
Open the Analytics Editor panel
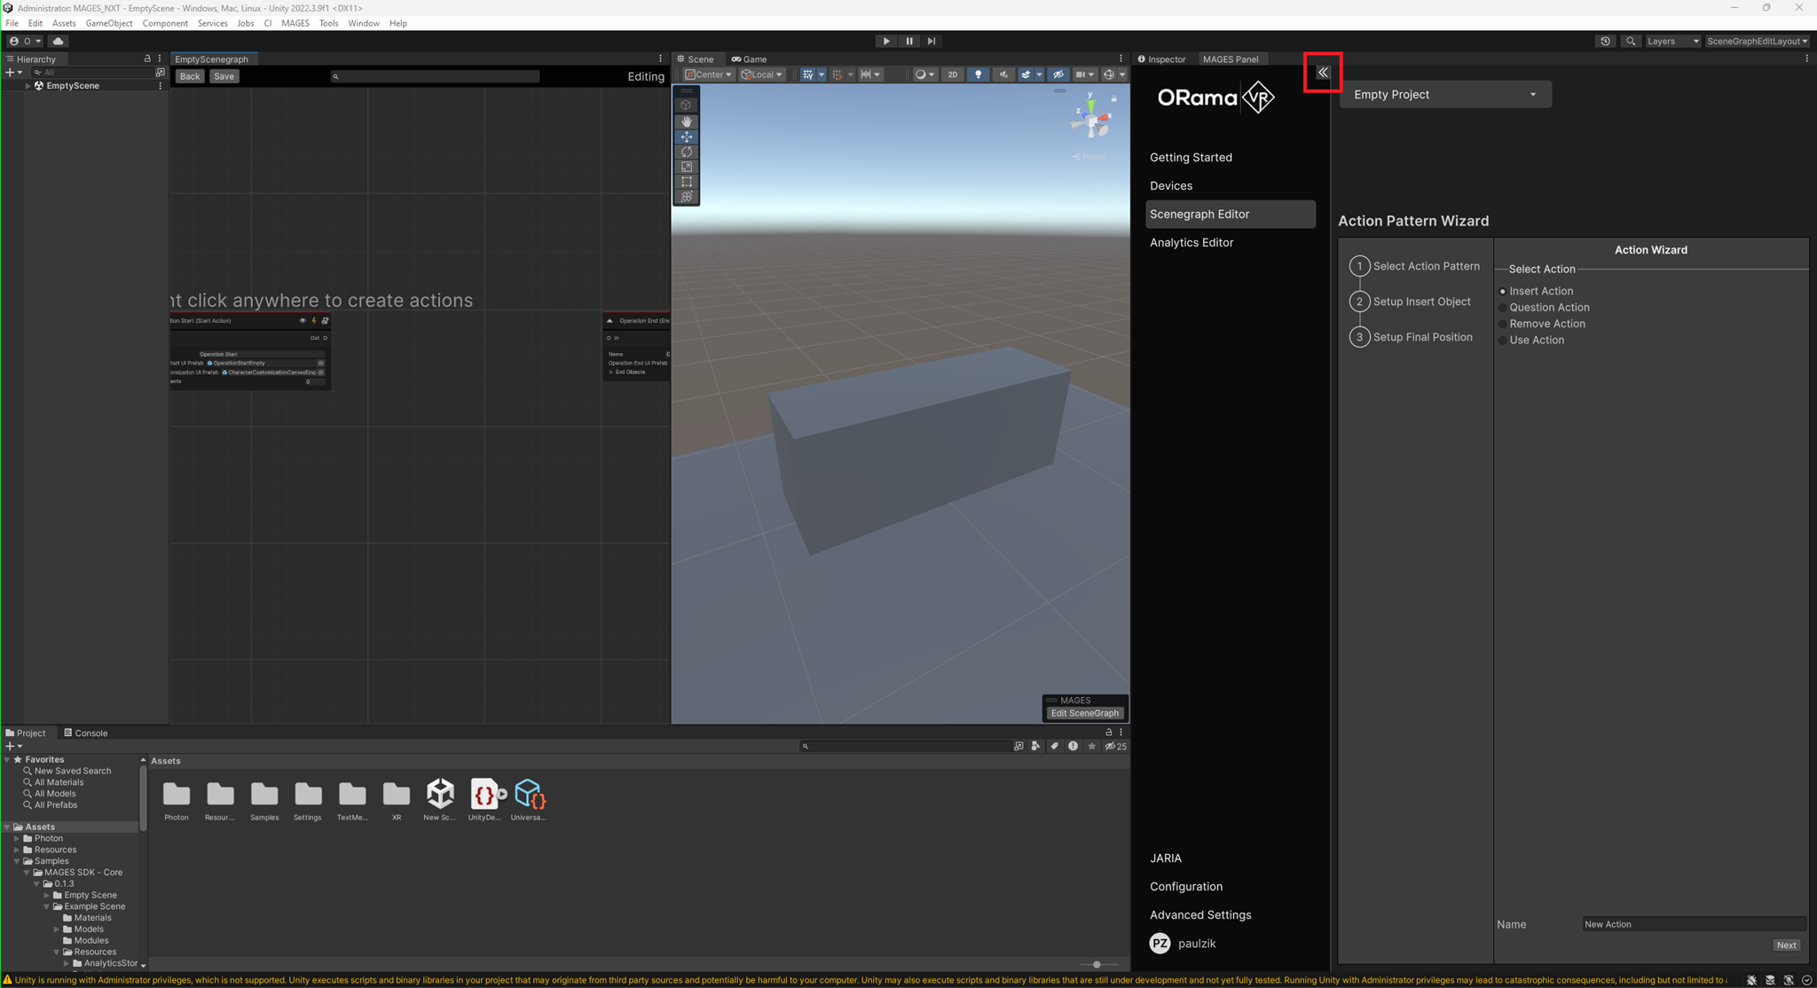(1192, 242)
